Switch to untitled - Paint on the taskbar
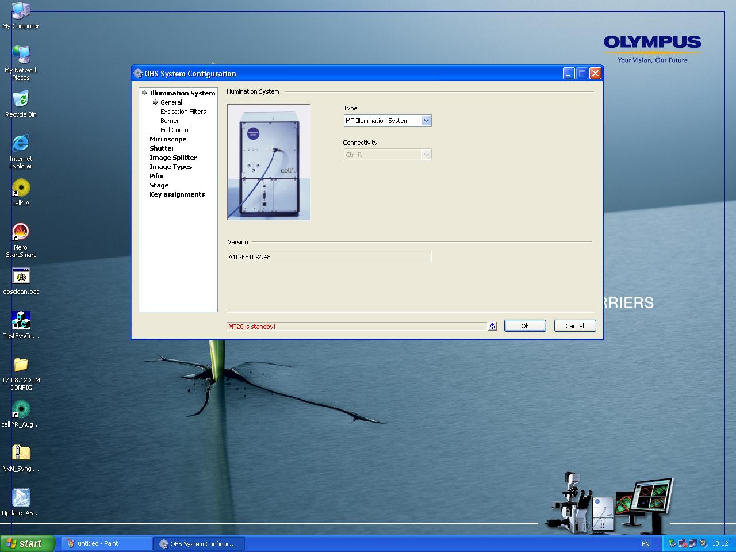 pos(105,543)
